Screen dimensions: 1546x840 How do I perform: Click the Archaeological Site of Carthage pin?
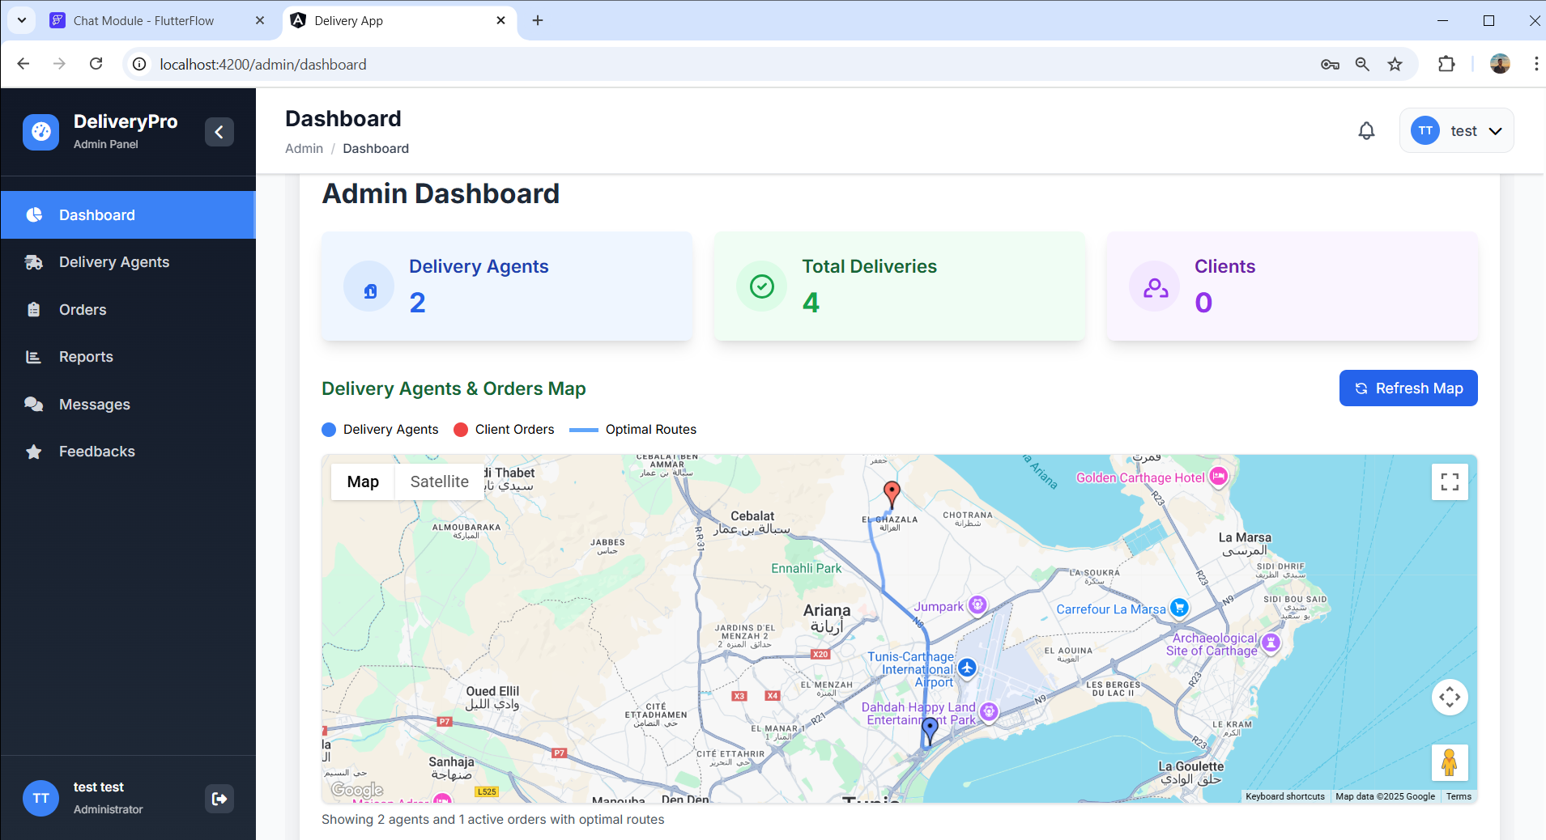[x=1271, y=643]
